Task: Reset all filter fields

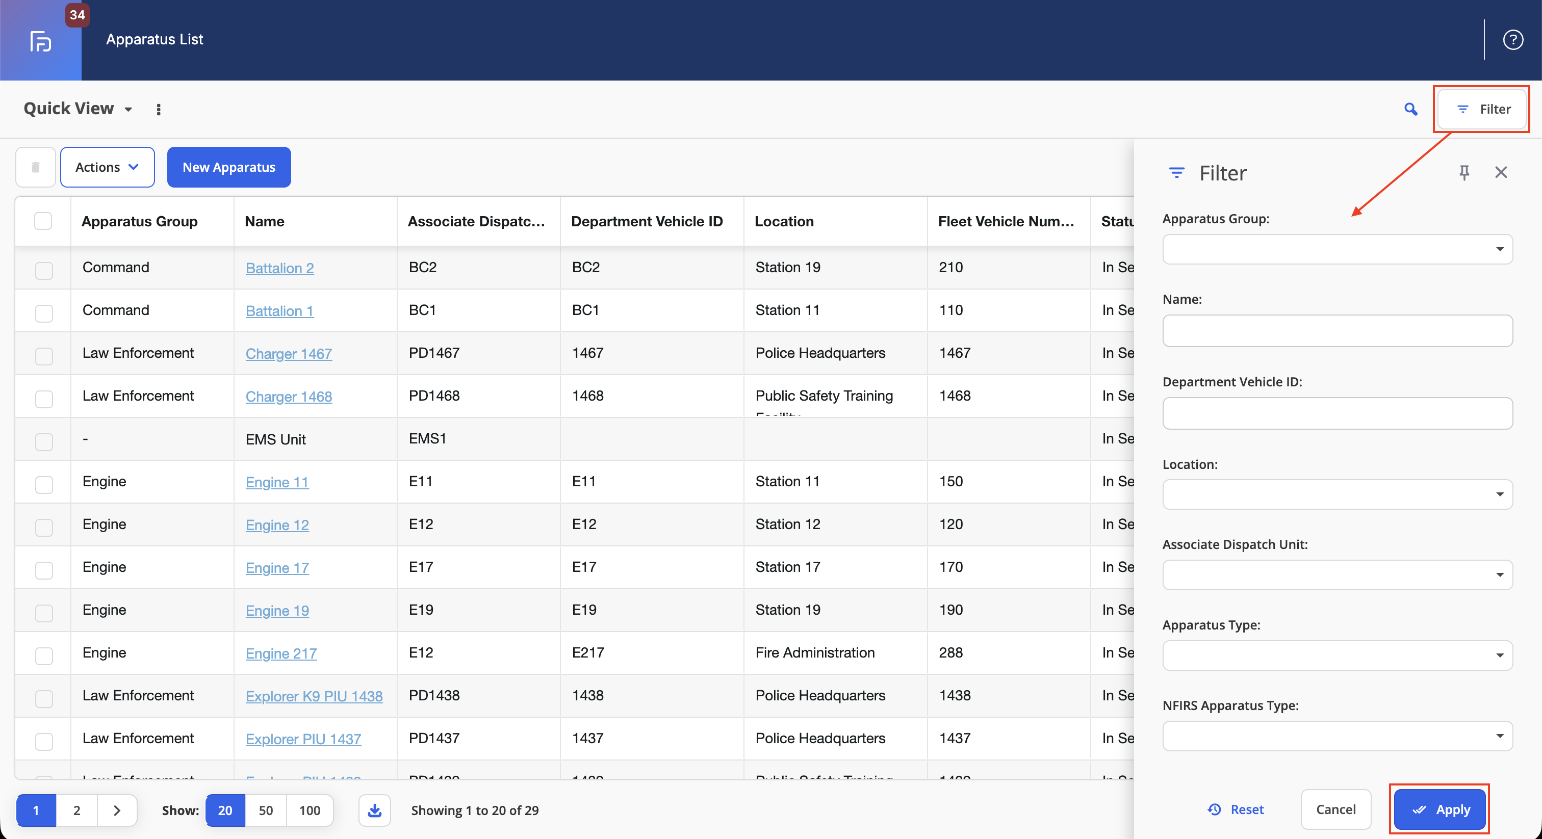Action: pyautogui.click(x=1236, y=809)
